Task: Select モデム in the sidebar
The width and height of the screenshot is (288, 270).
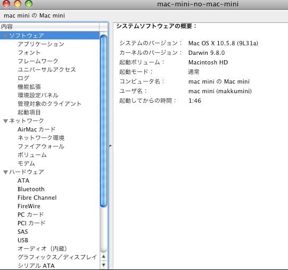Action: click(x=26, y=163)
